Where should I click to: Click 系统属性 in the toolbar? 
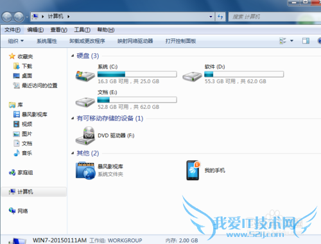click(47, 41)
